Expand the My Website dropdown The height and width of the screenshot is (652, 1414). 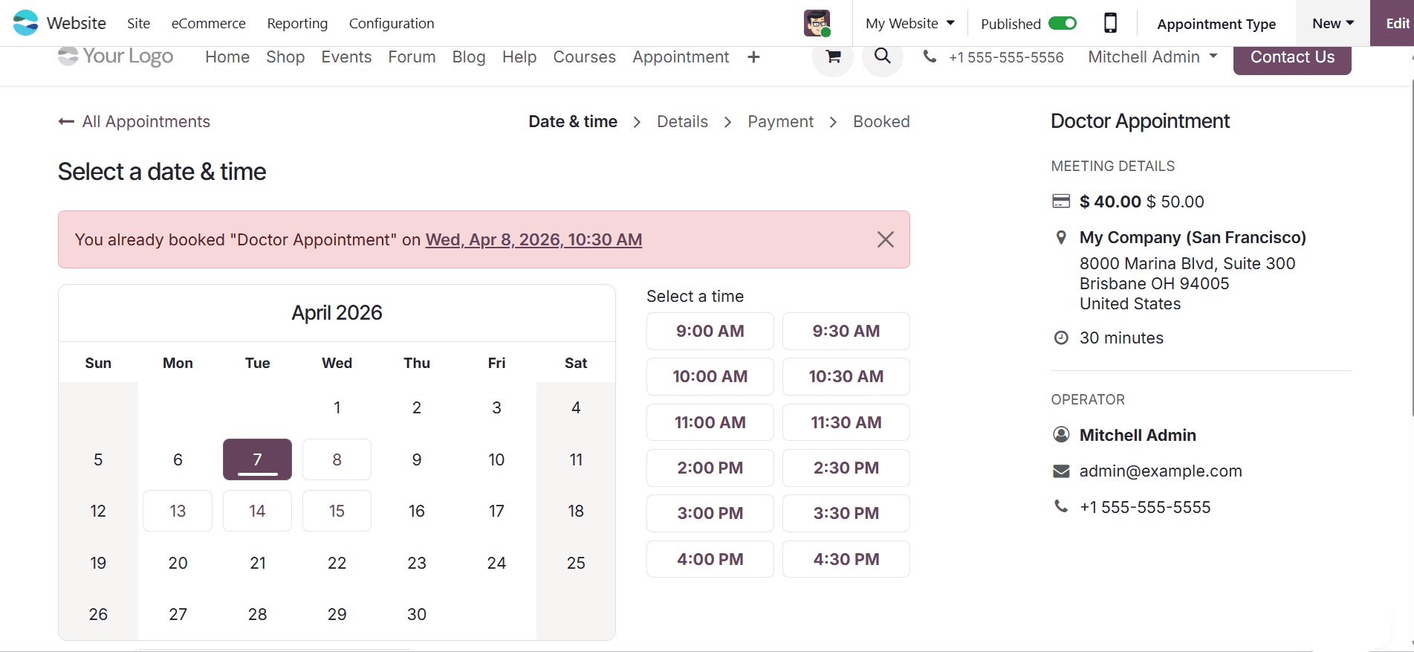pyautogui.click(x=910, y=23)
